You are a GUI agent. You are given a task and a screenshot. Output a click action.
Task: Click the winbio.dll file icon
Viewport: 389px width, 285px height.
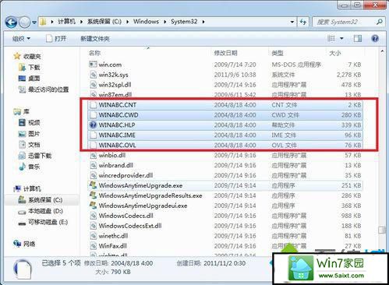point(93,155)
